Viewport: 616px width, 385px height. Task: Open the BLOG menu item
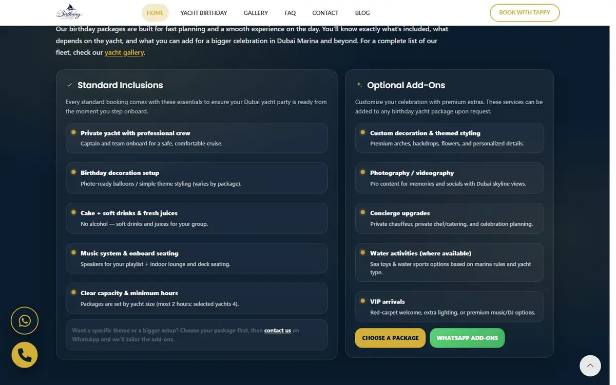click(x=362, y=13)
